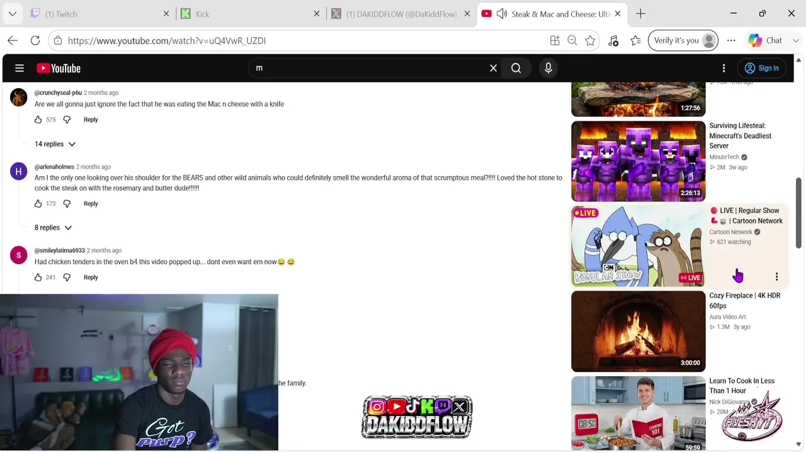This screenshot has height=453, width=806.
Task: Go to the YouTube home logo
Action: pos(59,68)
